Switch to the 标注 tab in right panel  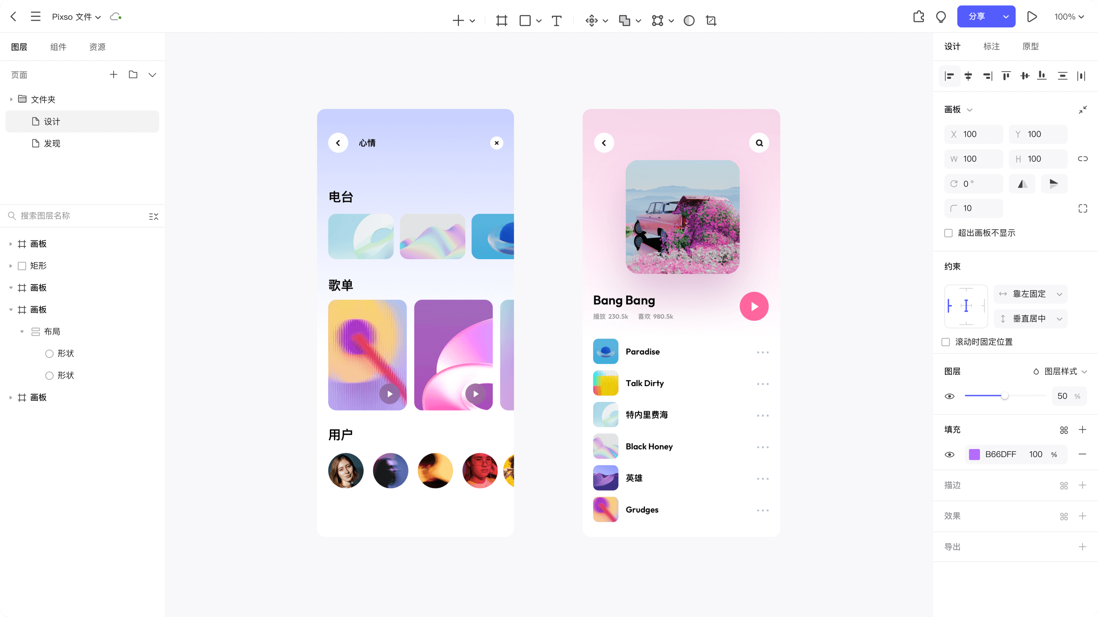pyautogui.click(x=992, y=47)
